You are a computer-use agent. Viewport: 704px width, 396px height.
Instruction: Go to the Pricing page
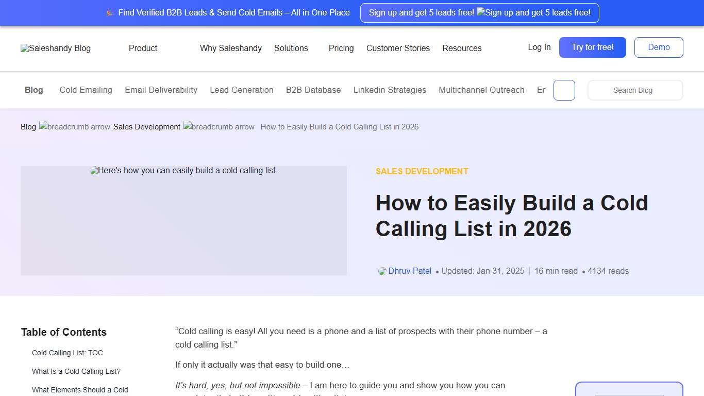coord(341,48)
